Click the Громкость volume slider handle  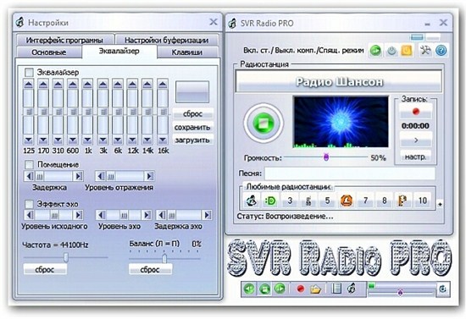[x=326, y=157]
